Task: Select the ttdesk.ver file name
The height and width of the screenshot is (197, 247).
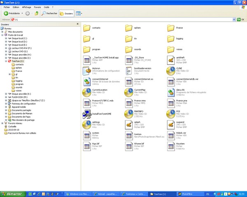Action: tap(181, 133)
